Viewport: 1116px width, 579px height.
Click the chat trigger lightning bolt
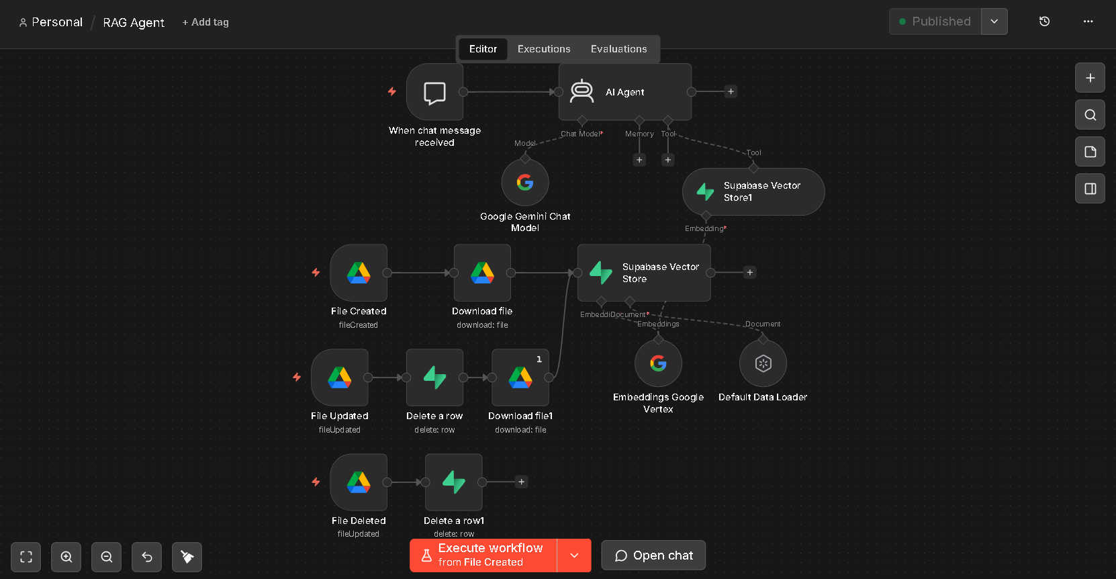[392, 91]
